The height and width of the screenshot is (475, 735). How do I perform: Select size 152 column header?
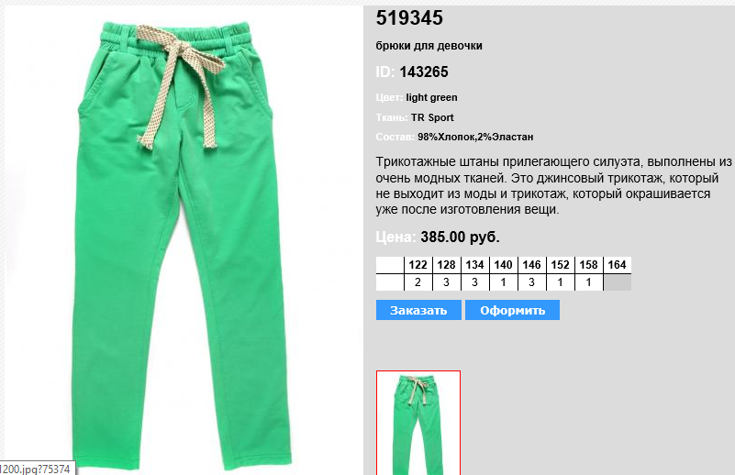pos(560,265)
